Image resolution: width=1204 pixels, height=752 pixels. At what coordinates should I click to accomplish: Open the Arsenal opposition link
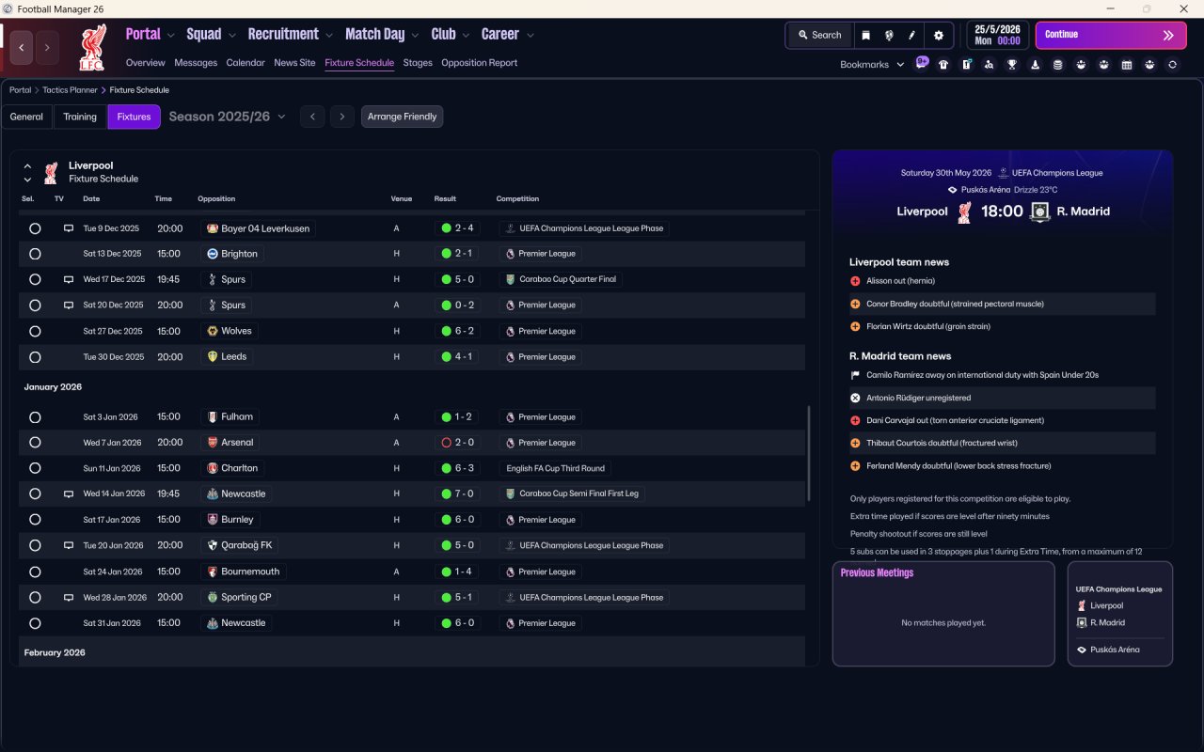coord(231,443)
